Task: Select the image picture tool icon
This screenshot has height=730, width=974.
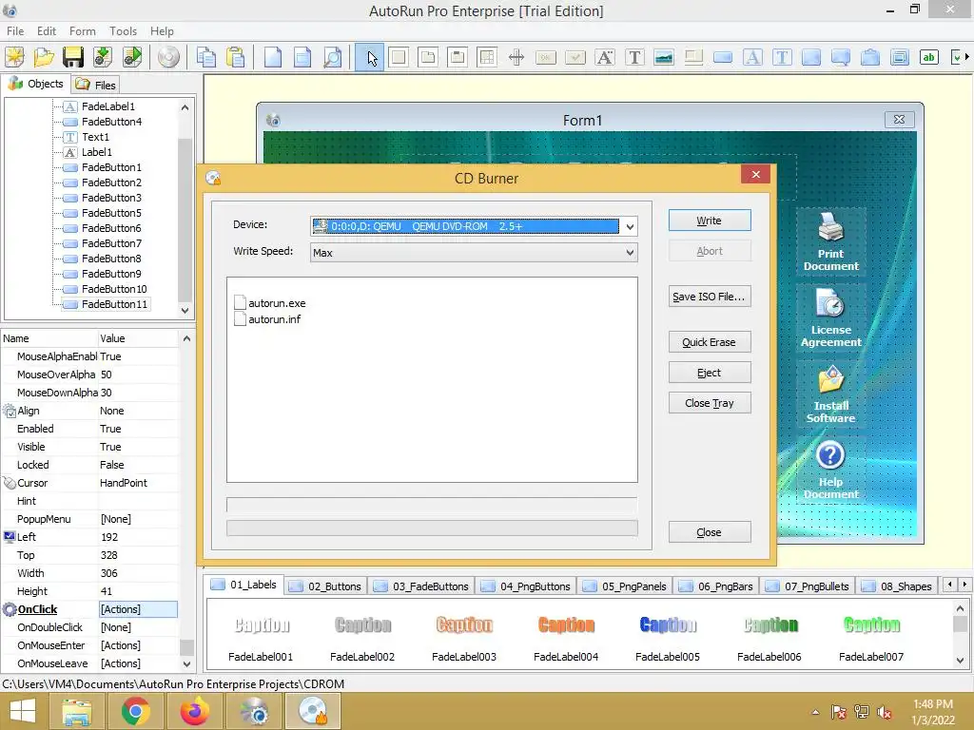Action: 663,57
